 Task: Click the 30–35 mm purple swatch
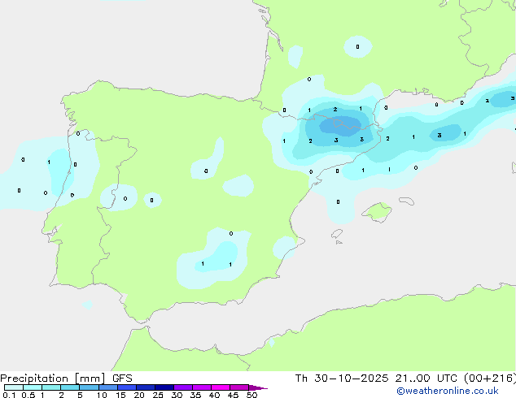coord(182,387)
